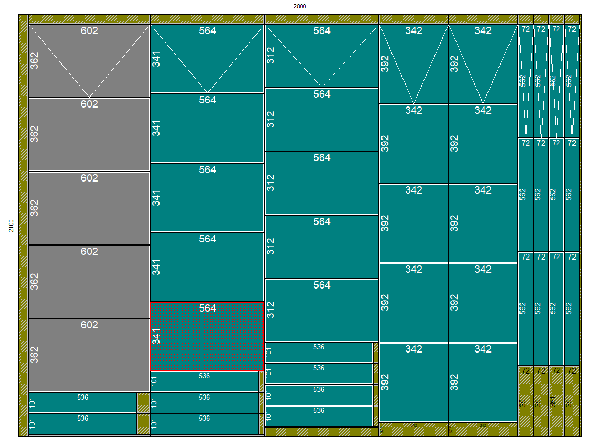Click the top-left 72x562 narrow strip
The image size is (594, 448).
click(525, 81)
